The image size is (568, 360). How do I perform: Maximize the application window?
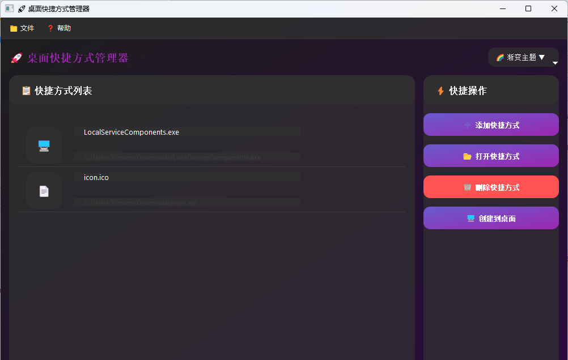tap(528, 8)
